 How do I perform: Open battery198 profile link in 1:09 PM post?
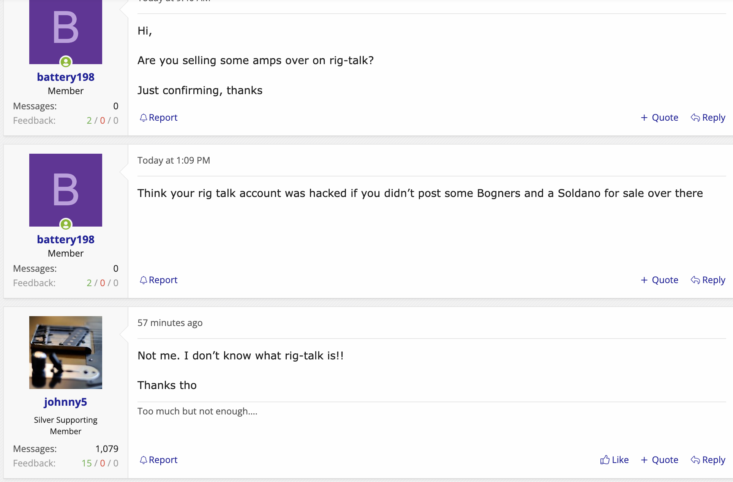(65, 239)
